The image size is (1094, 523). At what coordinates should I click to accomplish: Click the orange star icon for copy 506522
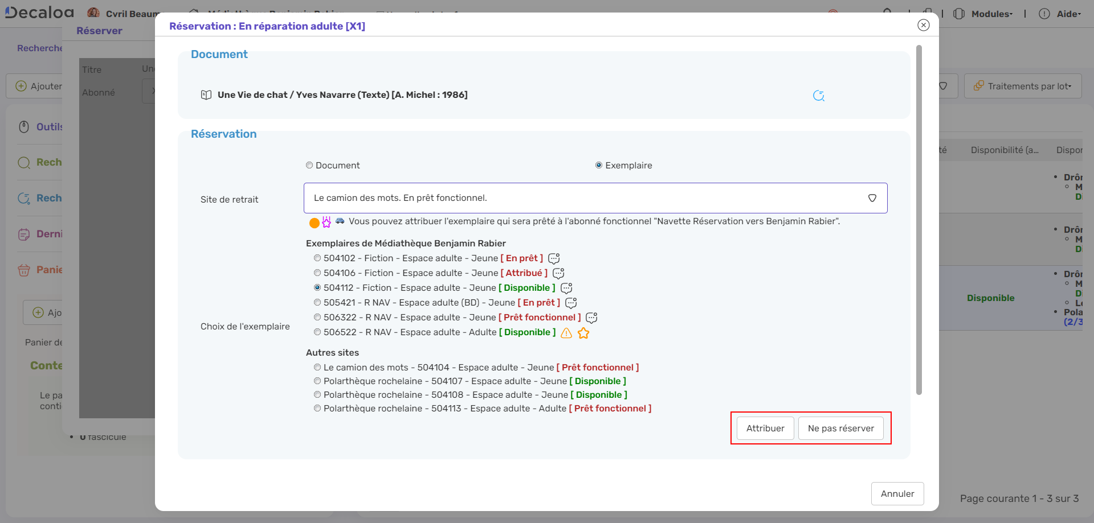pyautogui.click(x=583, y=333)
